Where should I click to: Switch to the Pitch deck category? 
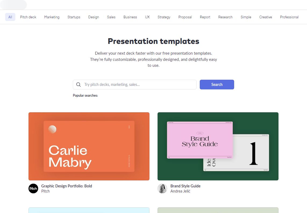[28, 17]
